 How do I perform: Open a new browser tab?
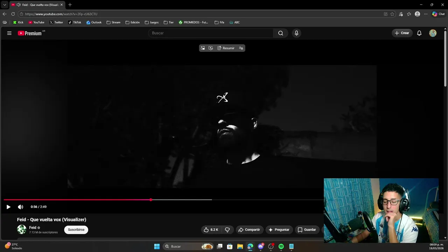[x=70, y=5]
